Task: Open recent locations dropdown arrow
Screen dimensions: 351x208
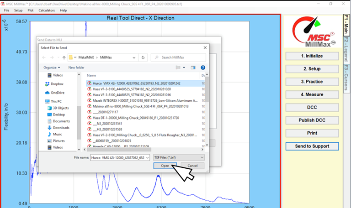Action: [58, 57]
